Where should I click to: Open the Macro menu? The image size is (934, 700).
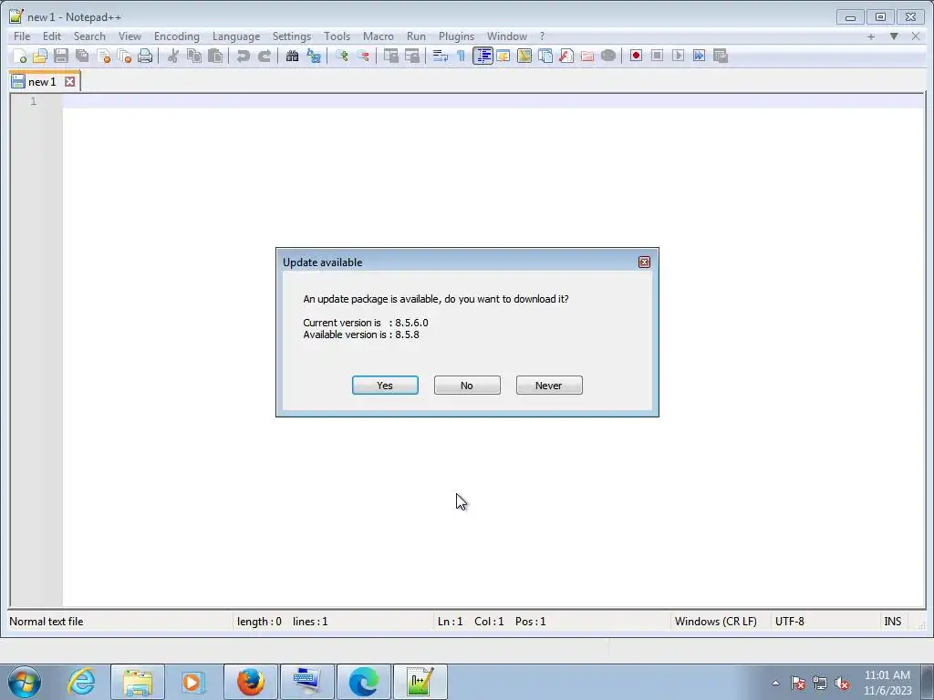point(379,36)
